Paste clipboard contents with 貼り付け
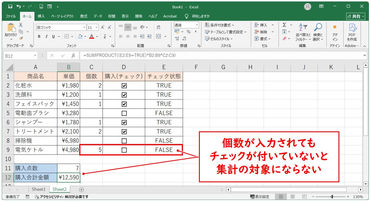Image resolution: width=371 pixels, height=202 pixels. (x=11, y=32)
